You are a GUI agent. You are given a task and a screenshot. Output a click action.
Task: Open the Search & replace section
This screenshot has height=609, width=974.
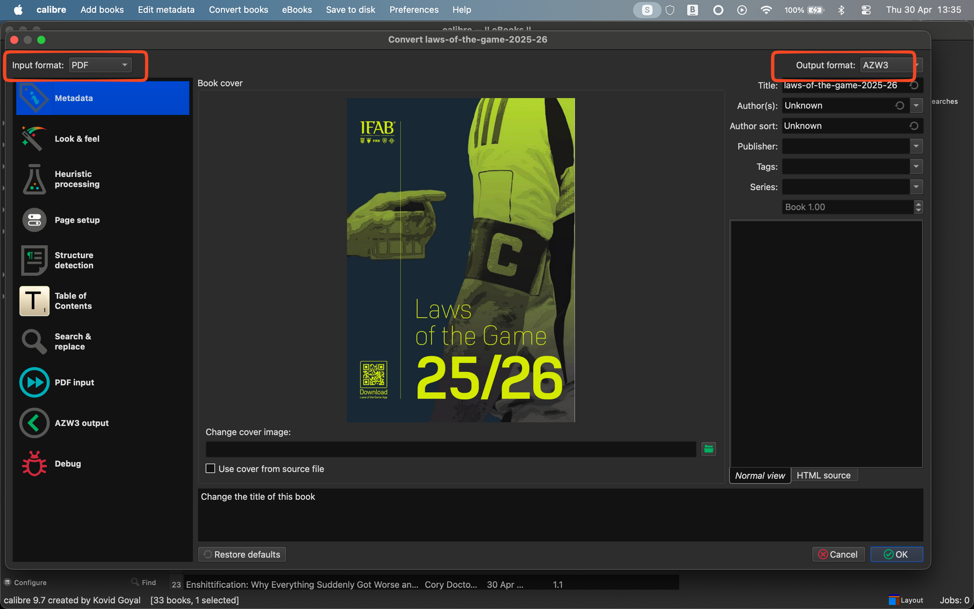tap(103, 341)
